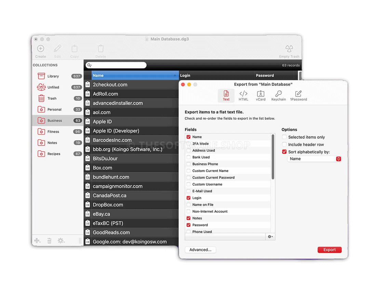Viewport: 376px width, 290px height.
Task: Select the Business collection
Action: click(57, 121)
